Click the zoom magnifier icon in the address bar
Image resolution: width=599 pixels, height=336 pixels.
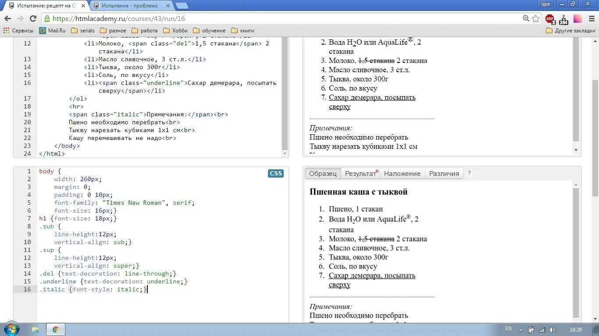click(526, 19)
